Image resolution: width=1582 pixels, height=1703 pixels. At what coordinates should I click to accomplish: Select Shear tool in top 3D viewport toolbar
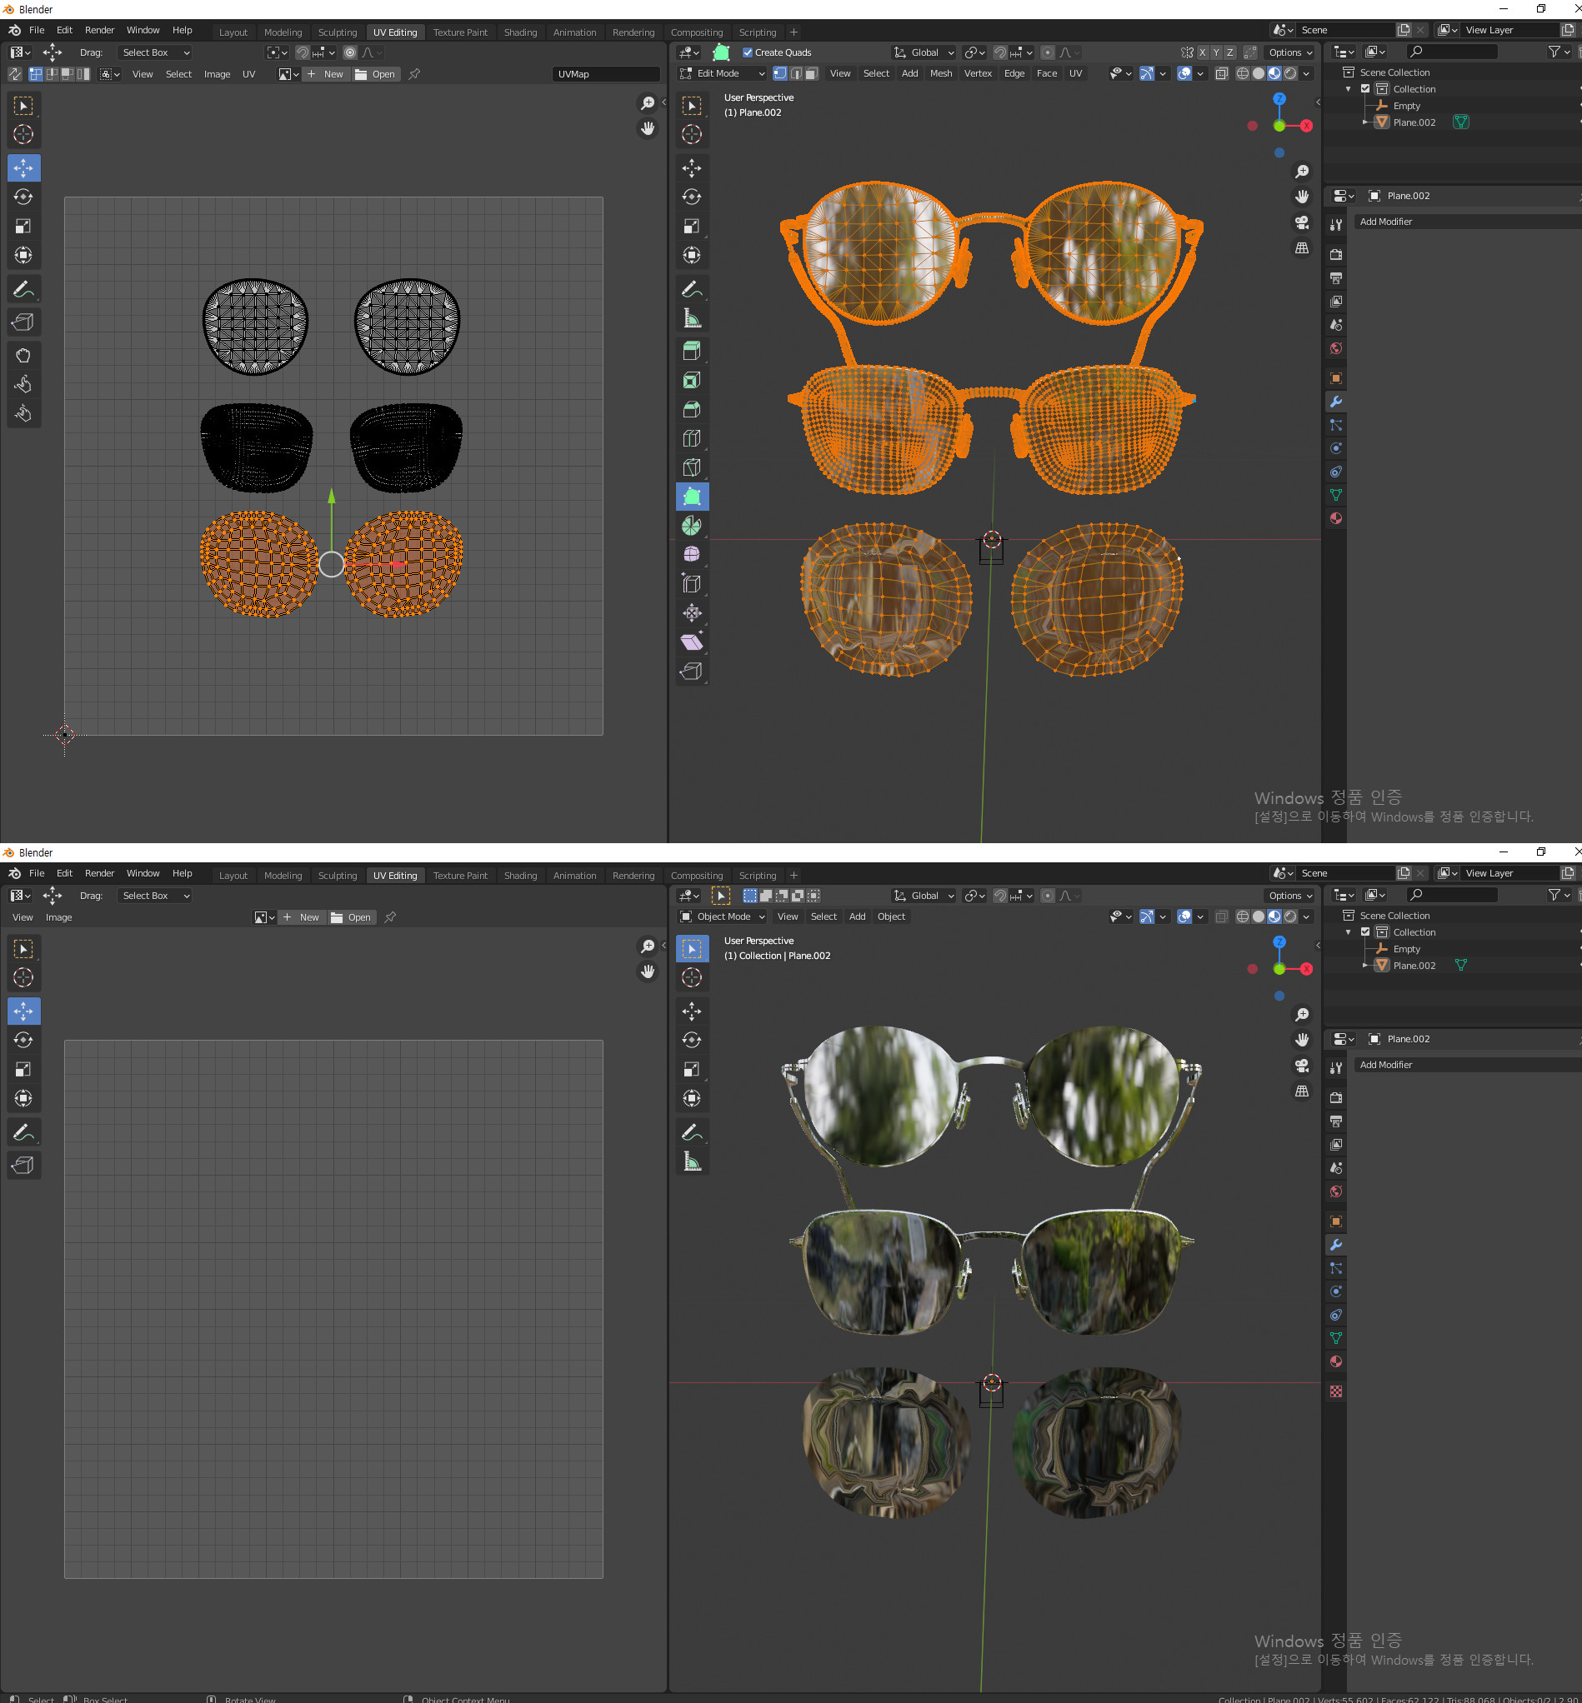tap(692, 642)
